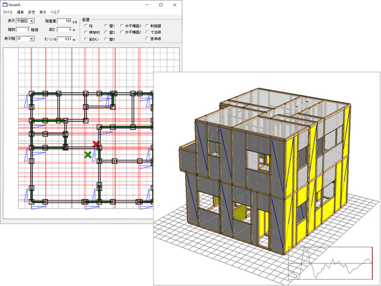
Task: Enable the 水平構面1 placement option
Action: click(123, 25)
